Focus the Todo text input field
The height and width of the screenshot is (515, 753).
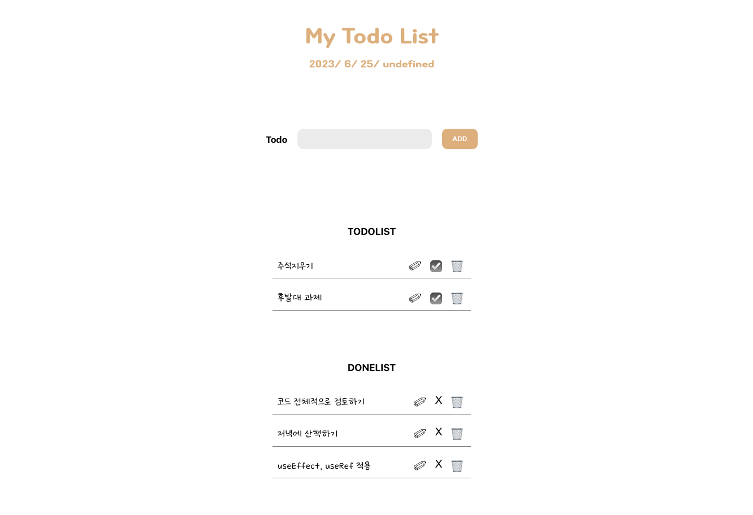tap(365, 139)
